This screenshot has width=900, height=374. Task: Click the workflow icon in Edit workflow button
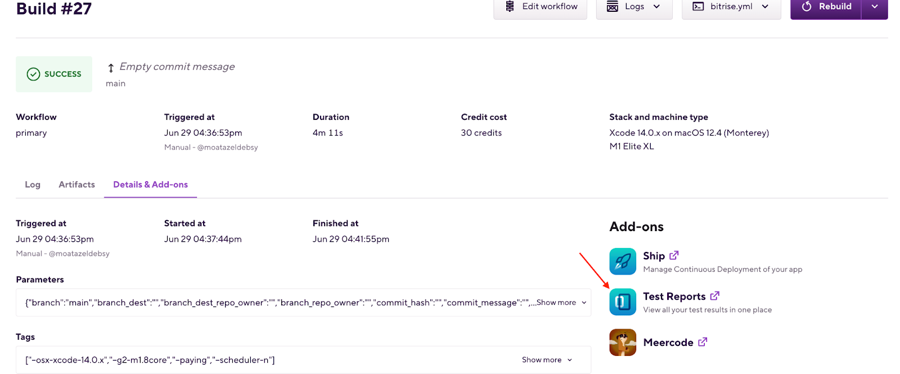[x=510, y=6]
